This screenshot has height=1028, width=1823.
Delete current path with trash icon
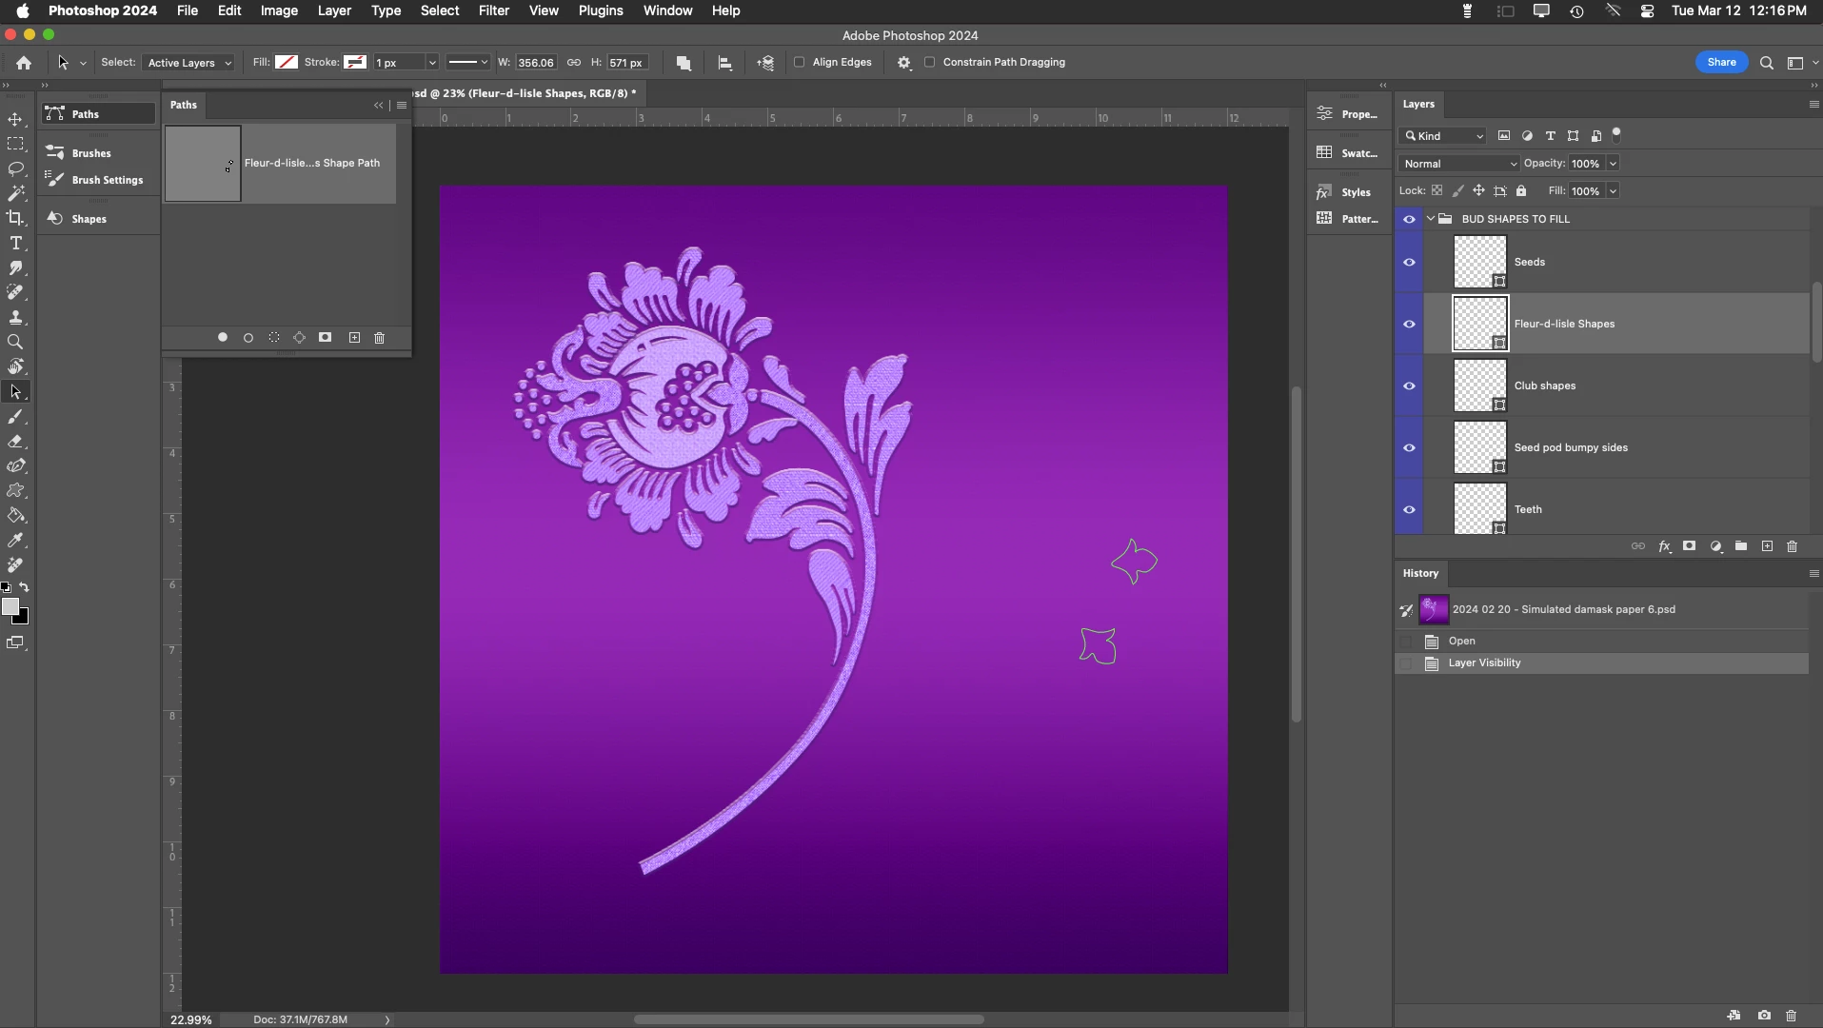pos(380,338)
